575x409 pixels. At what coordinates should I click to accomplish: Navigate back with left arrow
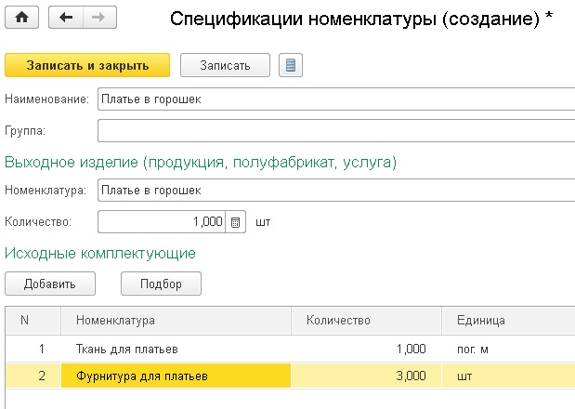point(66,18)
